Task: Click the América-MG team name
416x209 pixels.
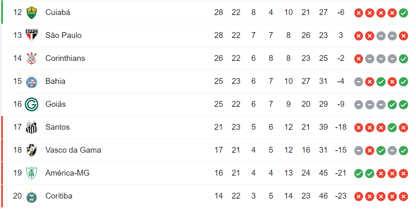Action: click(x=67, y=173)
